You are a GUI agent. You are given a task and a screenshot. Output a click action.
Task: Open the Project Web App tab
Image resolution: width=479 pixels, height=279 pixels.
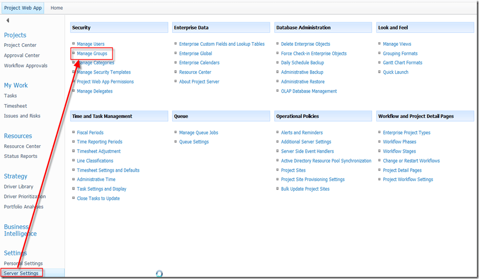pos(23,8)
